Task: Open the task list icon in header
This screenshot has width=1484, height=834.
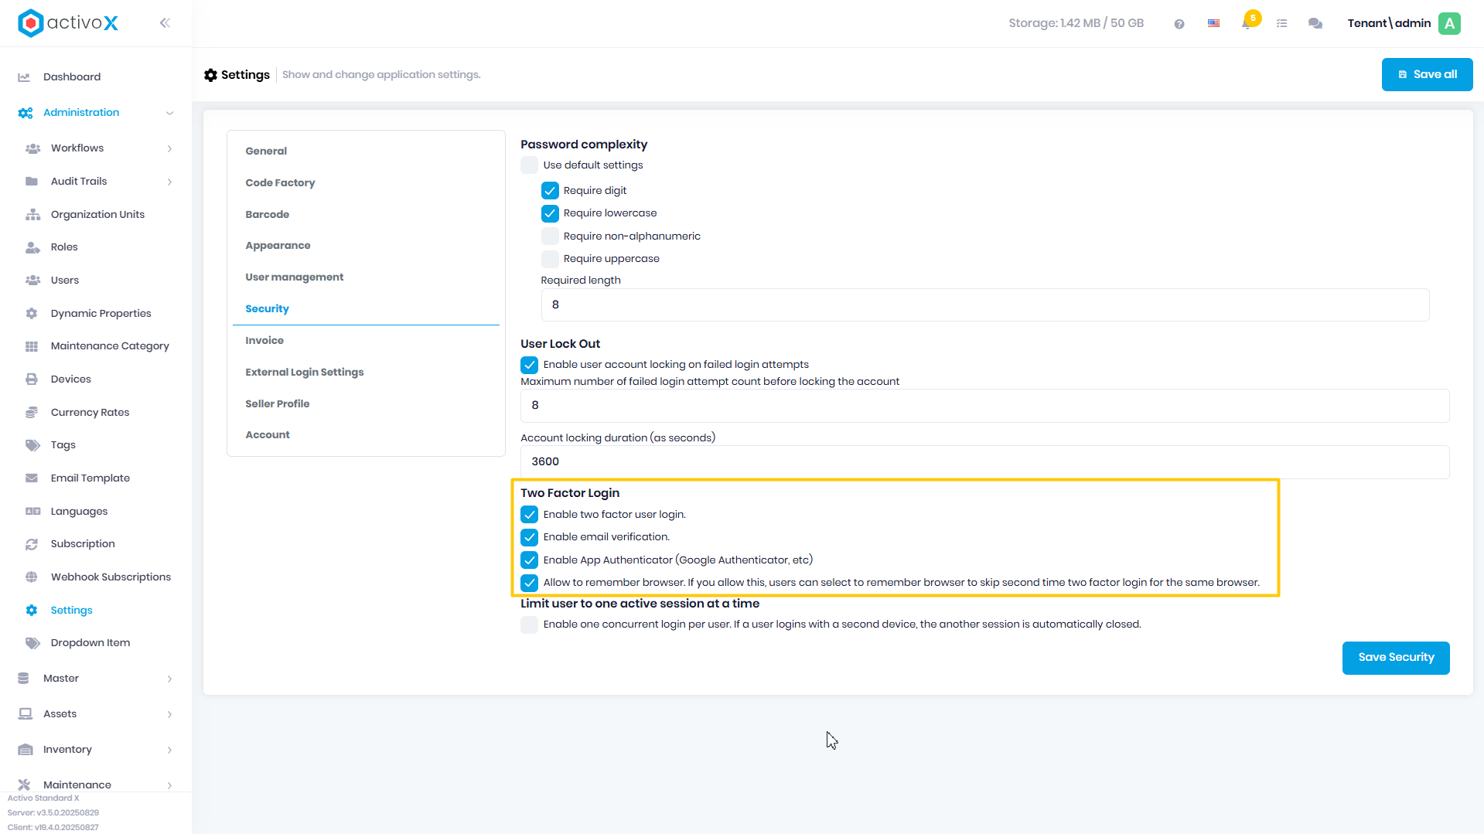Action: pyautogui.click(x=1282, y=24)
